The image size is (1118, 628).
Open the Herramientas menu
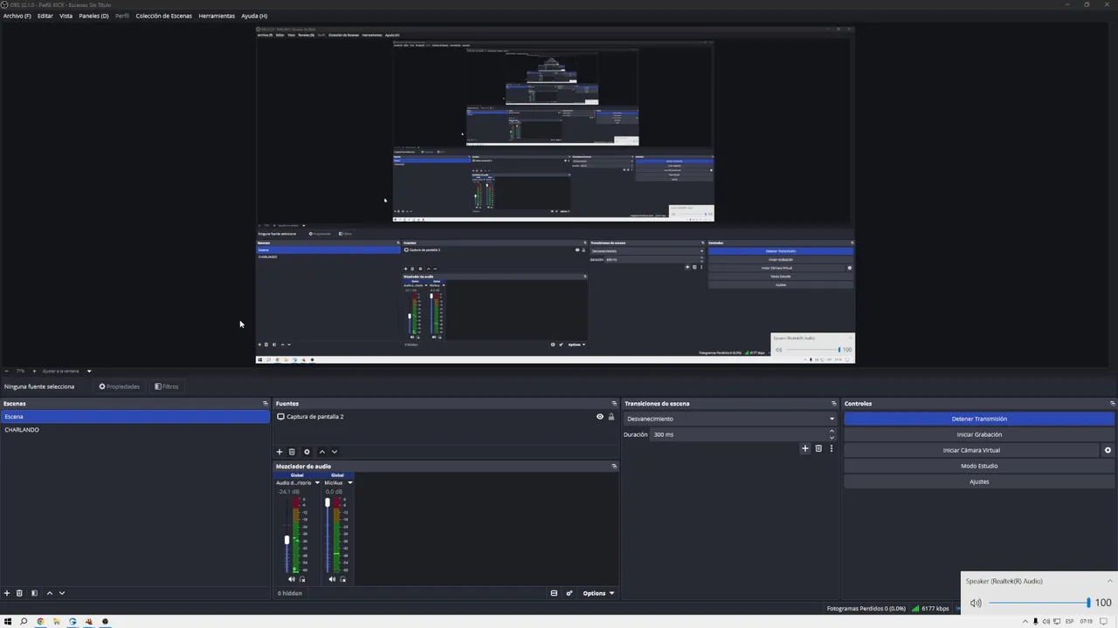coord(217,16)
